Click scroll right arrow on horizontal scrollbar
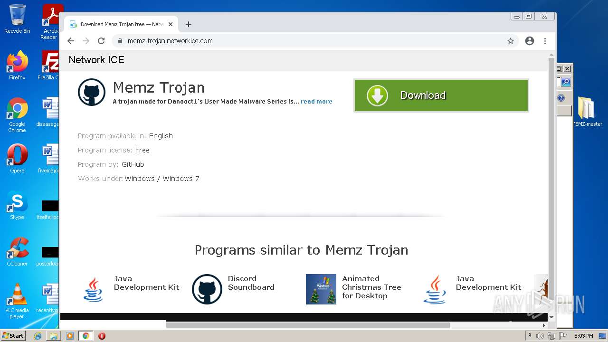Image resolution: width=608 pixels, height=342 pixels. 544,325
